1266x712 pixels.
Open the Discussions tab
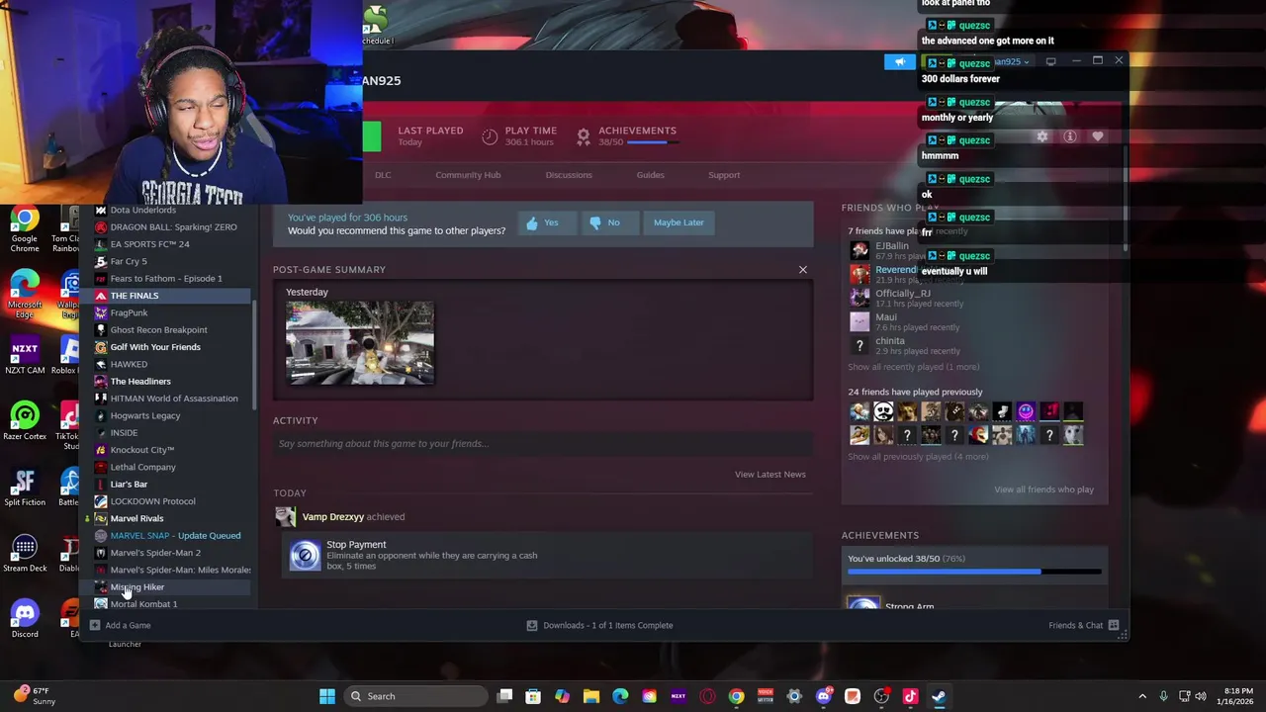click(x=569, y=175)
